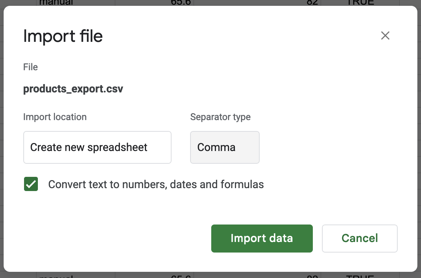Click the Separator type label
The width and height of the screenshot is (421, 278).
[220, 117]
